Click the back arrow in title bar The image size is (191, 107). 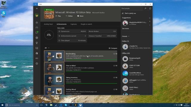36,4
